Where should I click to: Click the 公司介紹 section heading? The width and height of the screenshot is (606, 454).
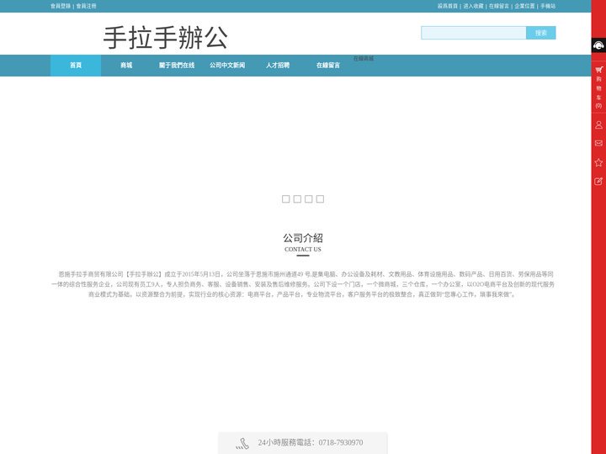click(x=303, y=238)
